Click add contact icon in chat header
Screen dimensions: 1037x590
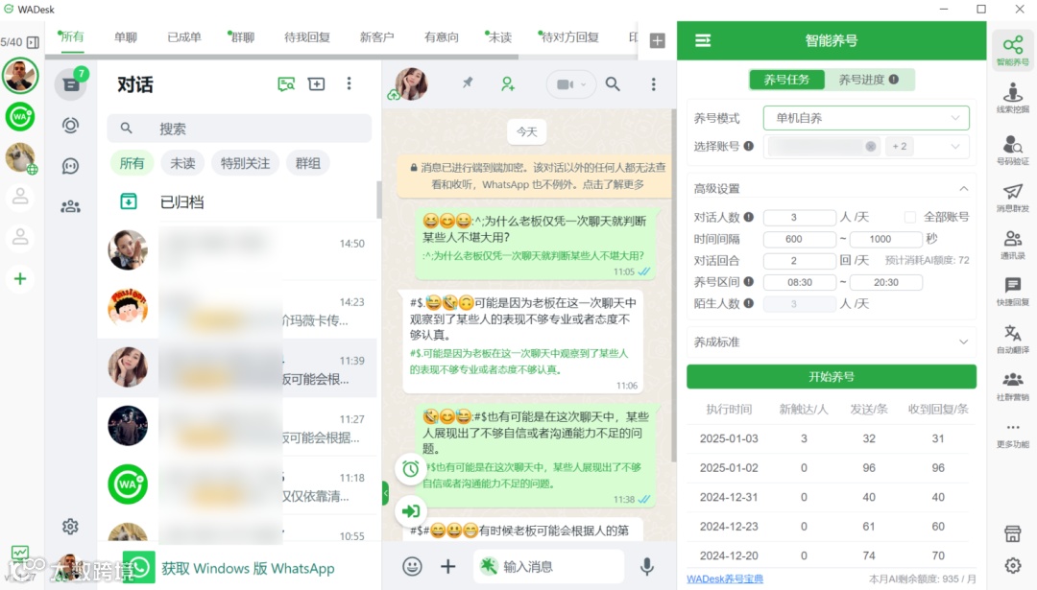tap(508, 83)
